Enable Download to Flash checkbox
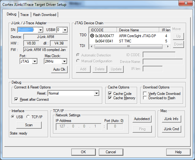Viewport: 195px width, 160px height. click(x=145, y=98)
